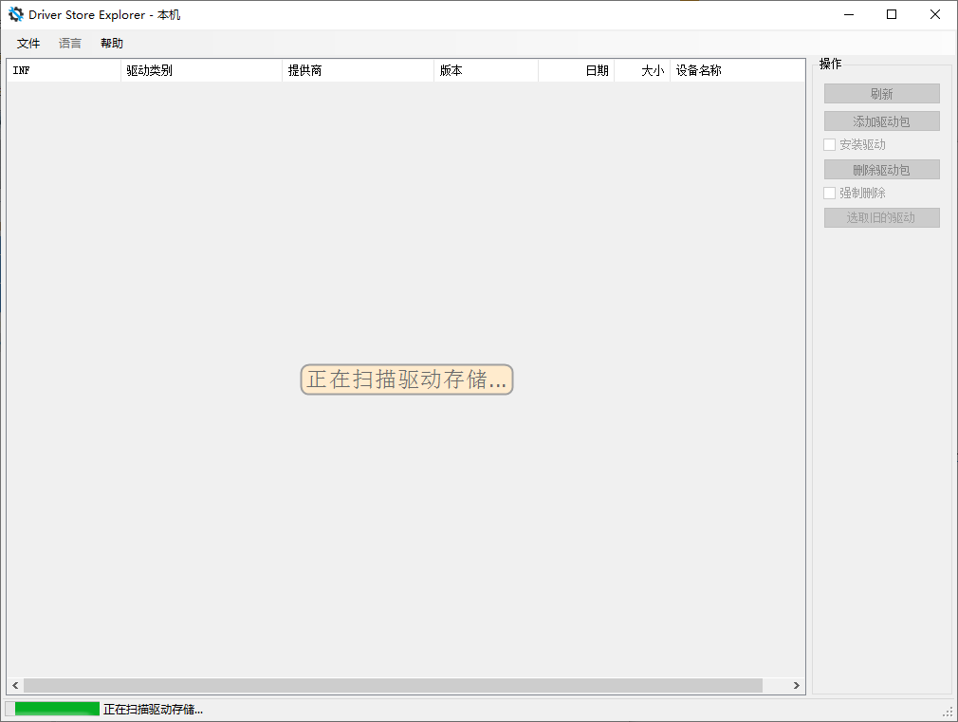Enable the 安装驱动 checkbox

(x=830, y=145)
